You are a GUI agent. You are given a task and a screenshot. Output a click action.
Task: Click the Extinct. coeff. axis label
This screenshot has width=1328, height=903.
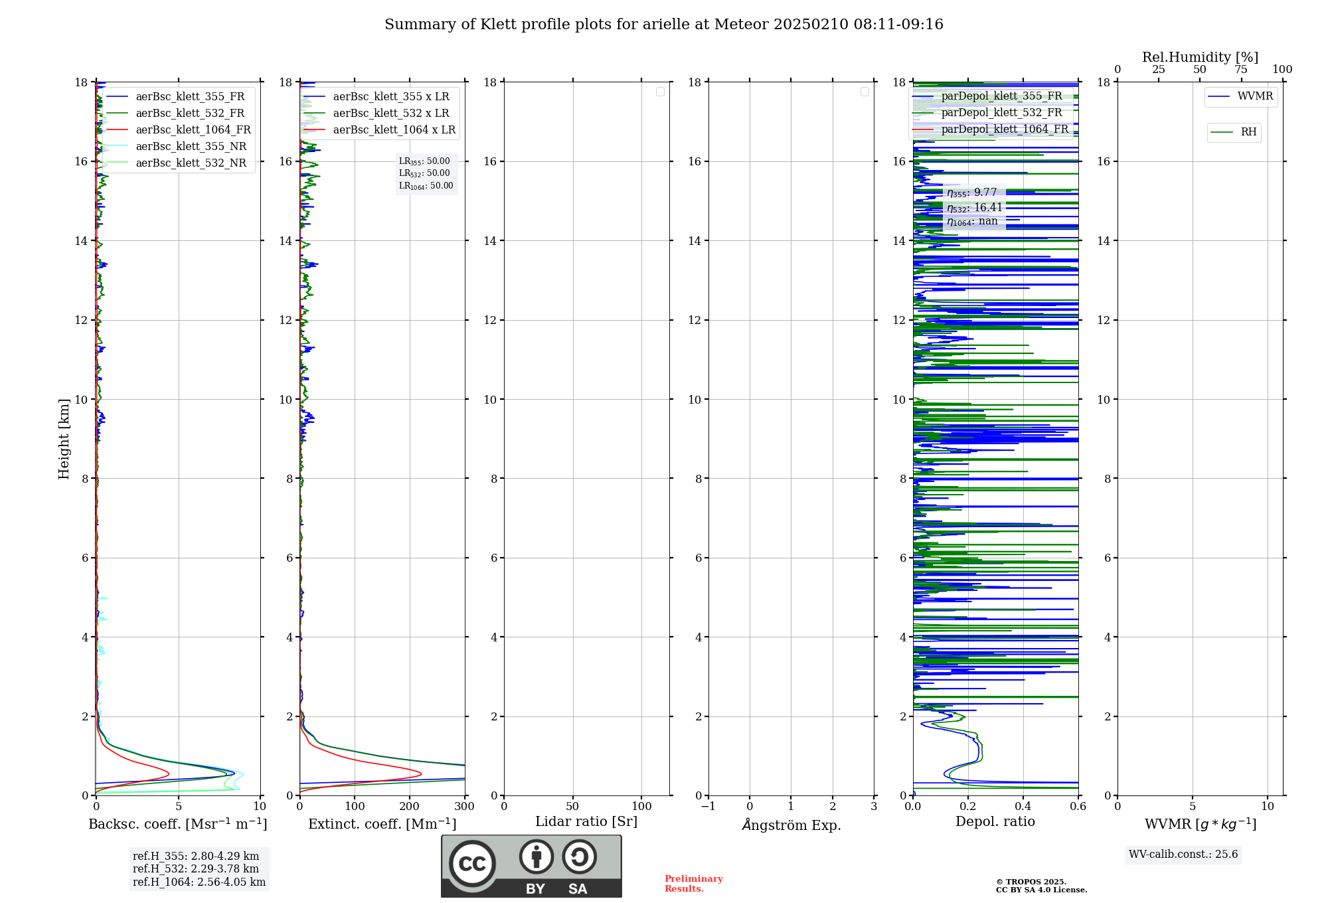pyautogui.click(x=382, y=824)
